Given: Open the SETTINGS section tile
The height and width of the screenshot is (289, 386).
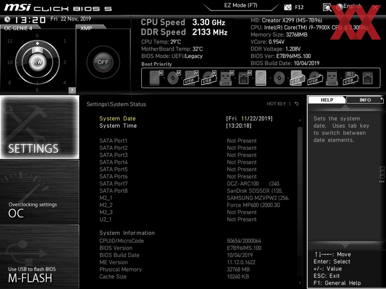Looking at the screenshot, I should 40,127.
